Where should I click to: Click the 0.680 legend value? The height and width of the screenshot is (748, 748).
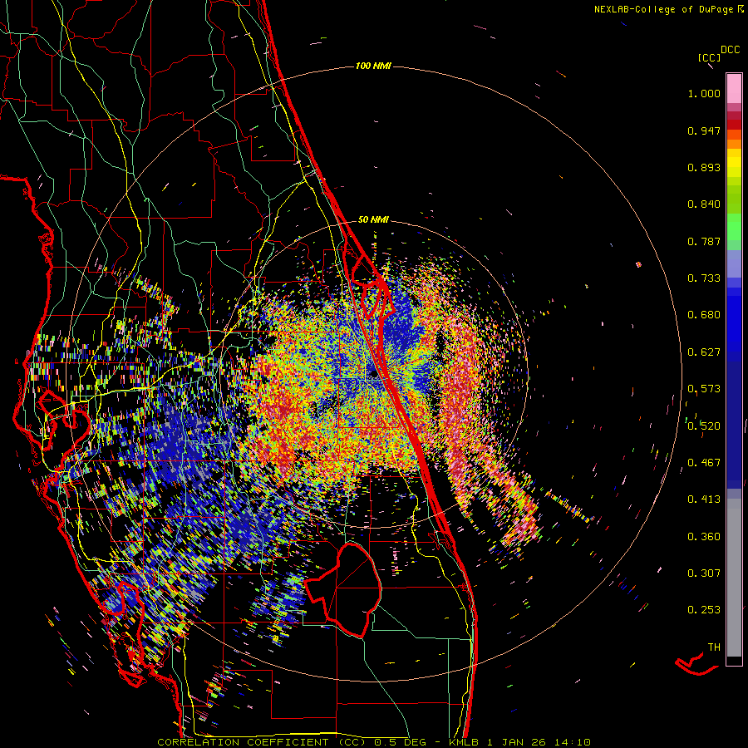pos(704,315)
